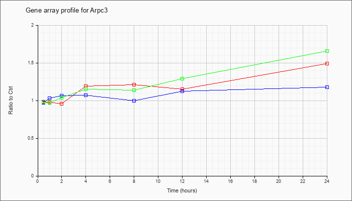Image resolution: width=352 pixels, height=201 pixels.
Task: Pick the blue marker at 4 hours
Action: 85,95
